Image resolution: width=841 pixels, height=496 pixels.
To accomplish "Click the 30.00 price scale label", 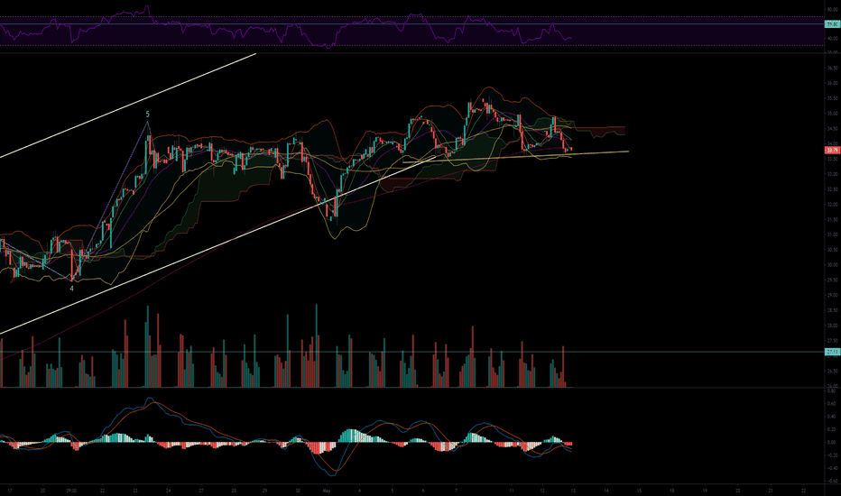I will [x=832, y=265].
